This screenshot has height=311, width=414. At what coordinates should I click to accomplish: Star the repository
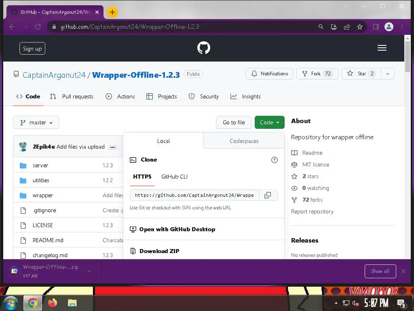click(361, 74)
